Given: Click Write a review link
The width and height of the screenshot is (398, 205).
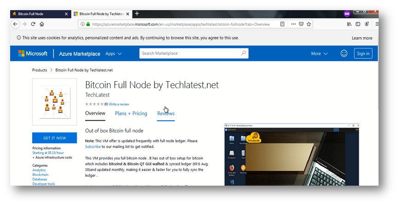Looking at the screenshot, I should pos(119,104).
